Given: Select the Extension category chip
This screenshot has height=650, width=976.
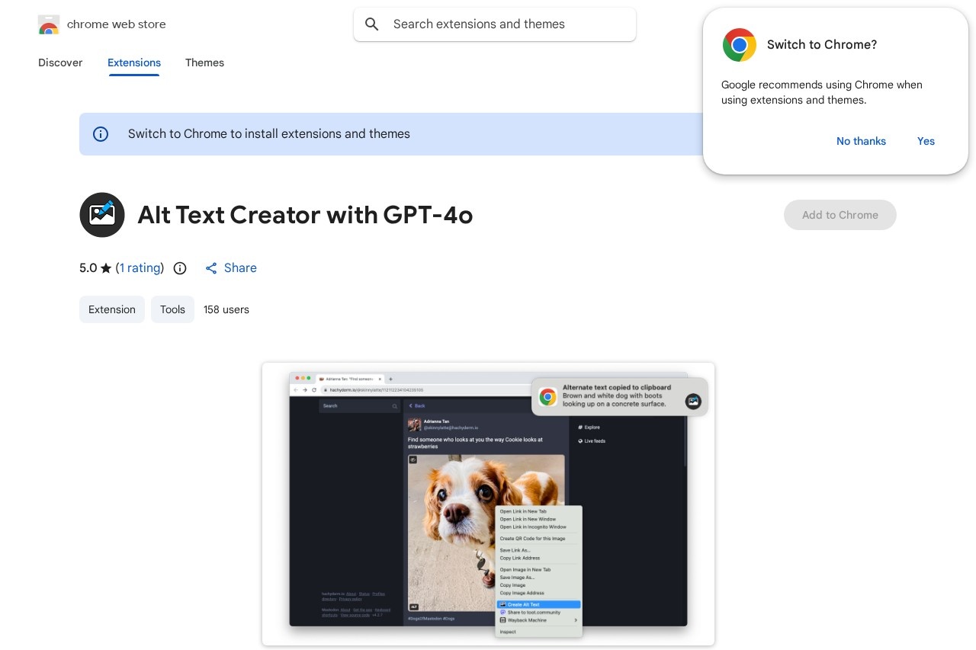Looking at the screenshot, I should coord(112,309).
